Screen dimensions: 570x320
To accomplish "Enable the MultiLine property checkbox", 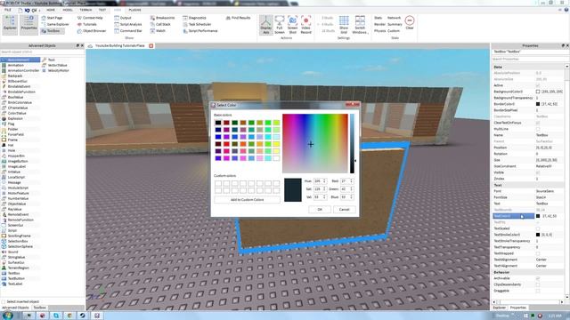I will tap(538, 129).
